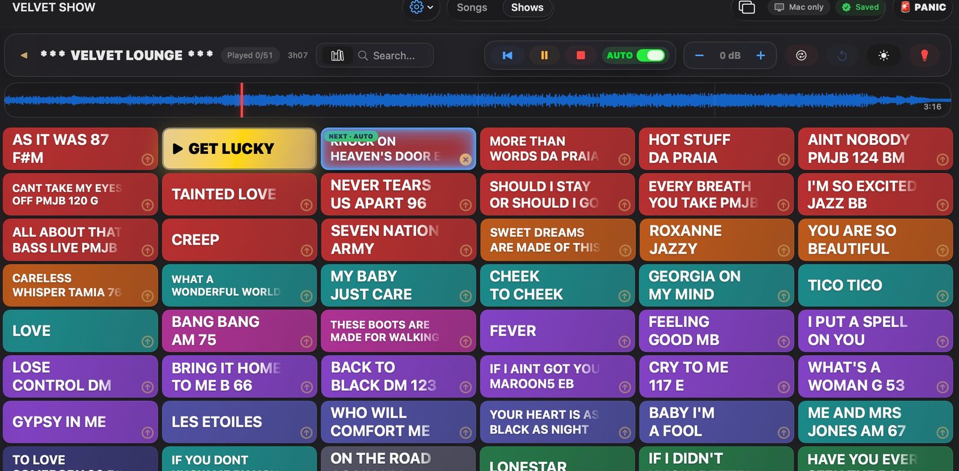Select the BANG BANG AM 75 tile

(x=239, y=330)
